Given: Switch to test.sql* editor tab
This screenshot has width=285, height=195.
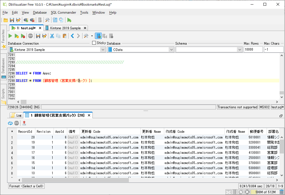Looking at the screenshot, I should (26, 28).
